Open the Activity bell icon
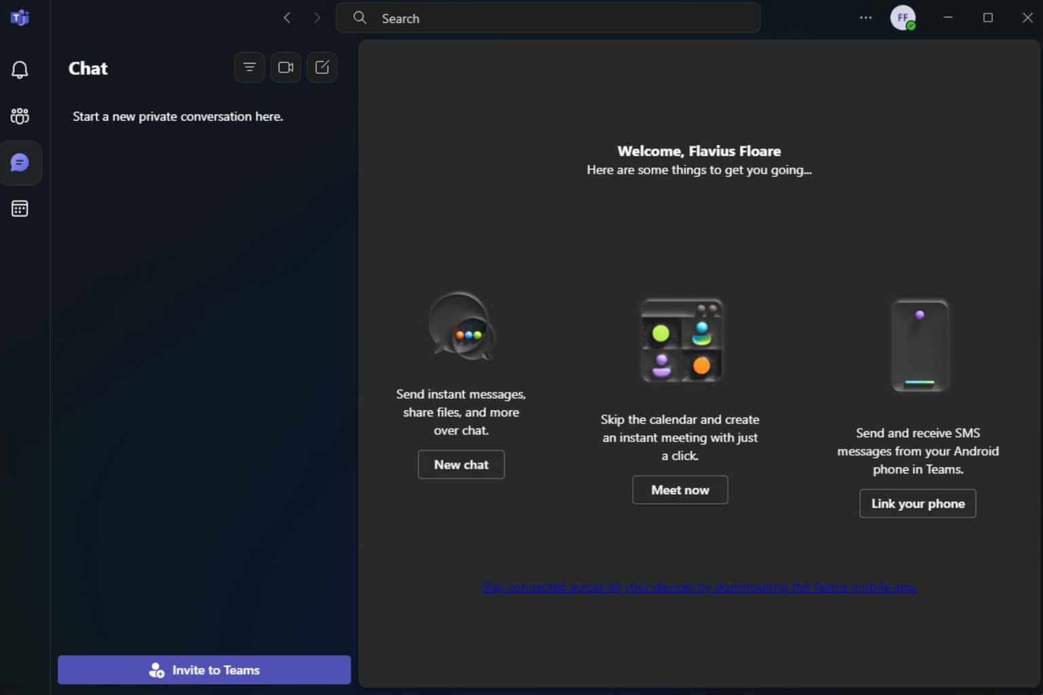Screen dimensions: 1043x695 tap(20, 70)
